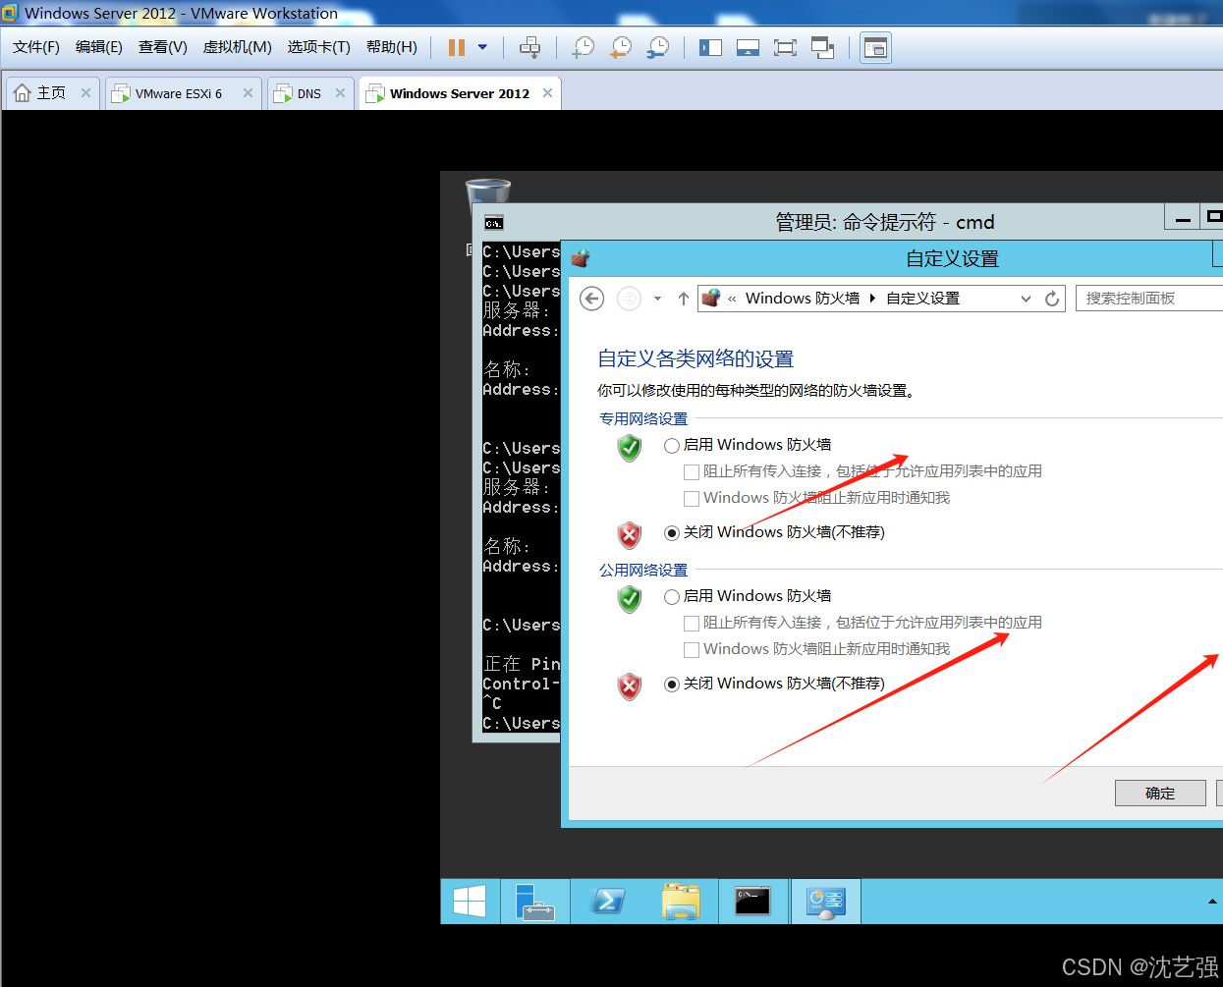1223x987 pixels.
Task: Check 防火墙阻止新应用时通知我 in private network section
Action: pyautogui.click(x=692, y=499)
